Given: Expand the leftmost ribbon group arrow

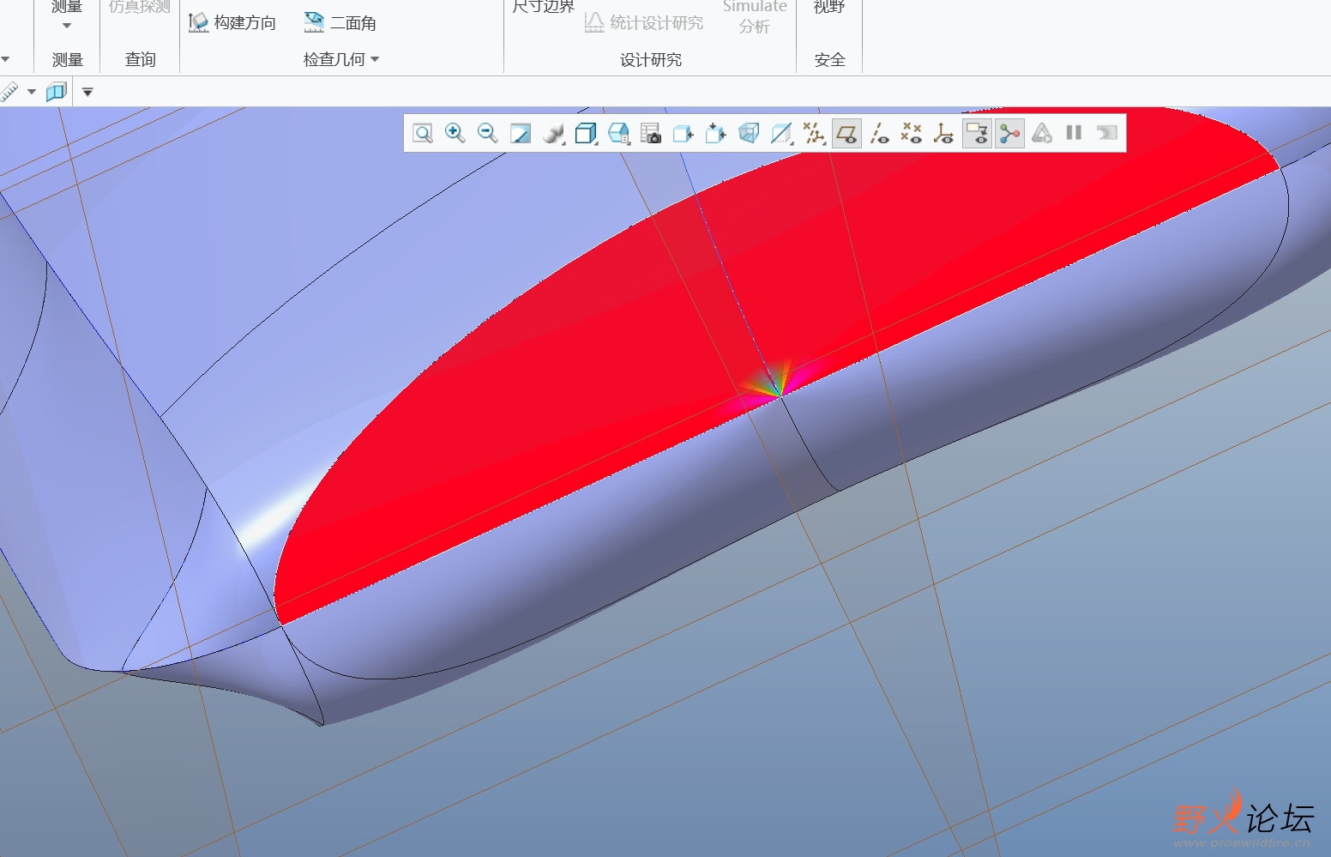Looking at the screenshot, I should click(x=5, y=59).
